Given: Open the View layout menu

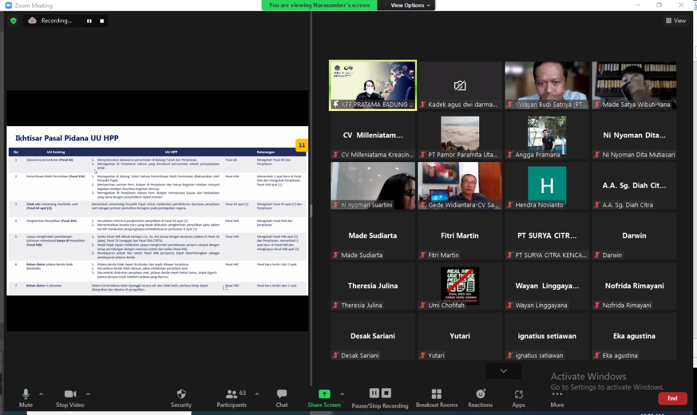Looking at the screenshot, I should pos(676,21).
